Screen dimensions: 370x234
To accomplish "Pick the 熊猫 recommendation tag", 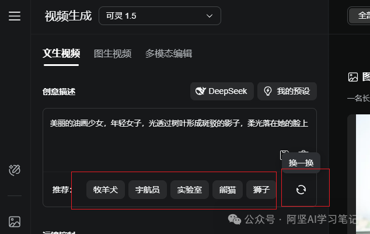I will tap(228, 190).
